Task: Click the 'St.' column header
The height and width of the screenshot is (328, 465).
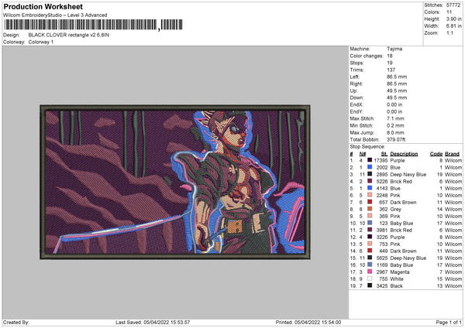Action: 384,154
